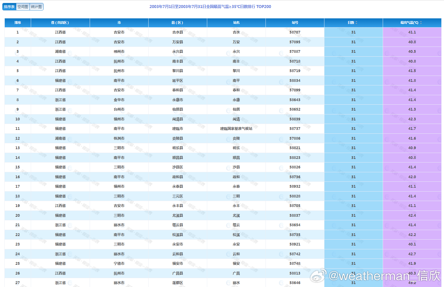
Task: Click the page title about 2003年7月 TOP200
Action: coord(210,7)
